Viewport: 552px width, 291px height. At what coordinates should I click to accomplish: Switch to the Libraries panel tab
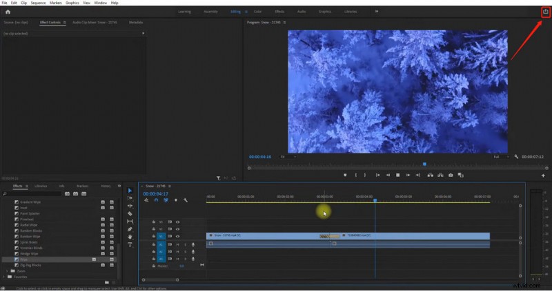(41, 186)
